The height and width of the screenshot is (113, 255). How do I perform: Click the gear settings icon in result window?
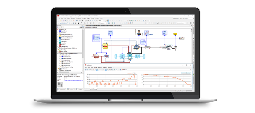(x=85, y=69)
